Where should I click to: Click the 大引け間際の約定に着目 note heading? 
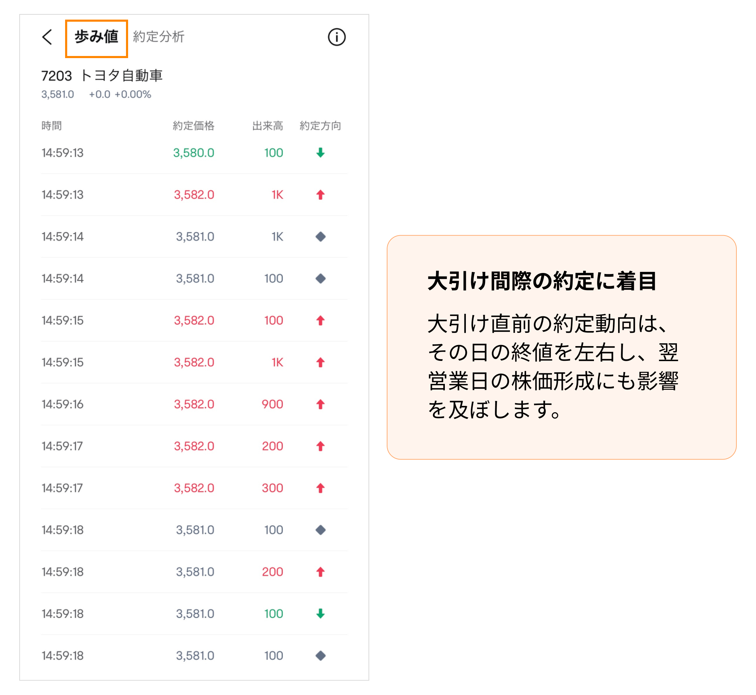[x=541, y=281]
